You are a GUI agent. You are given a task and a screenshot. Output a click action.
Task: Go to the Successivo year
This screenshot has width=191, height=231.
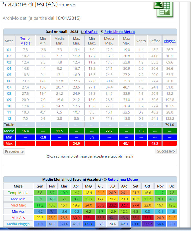(166, 151)
